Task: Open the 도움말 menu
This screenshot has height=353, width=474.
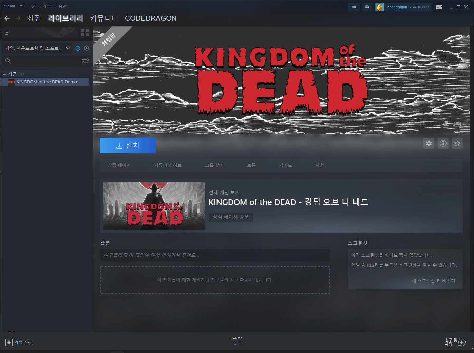Action: (x=61, y=6)
